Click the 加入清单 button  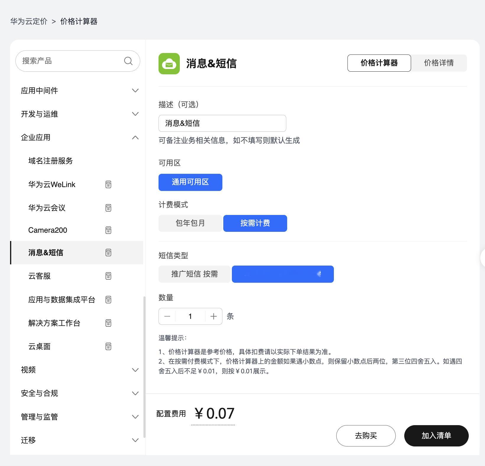[436, 436]
